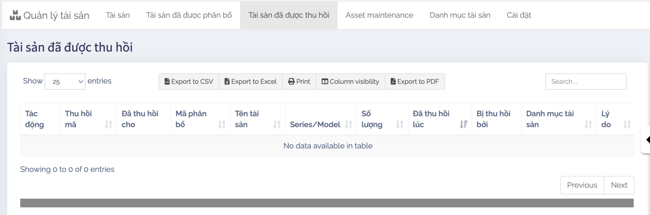
Task: Sort table by Mã phân bổ column icon
Action: [x=222, y=125]
